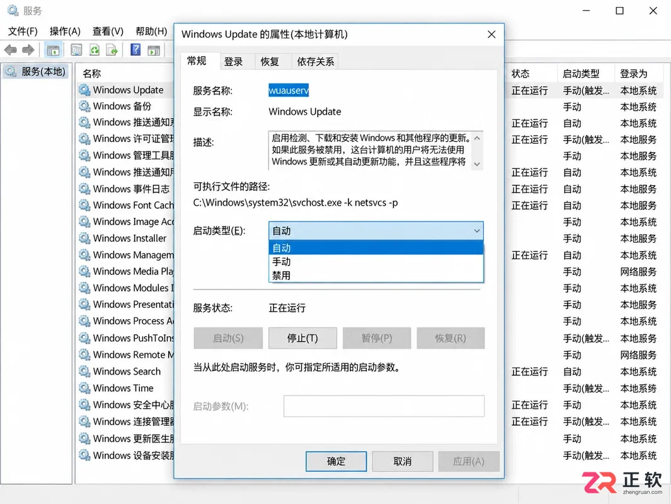Click the Export list toolbar icon
Image resolution: width=671 pixels, height=504 pixels.
112,50
